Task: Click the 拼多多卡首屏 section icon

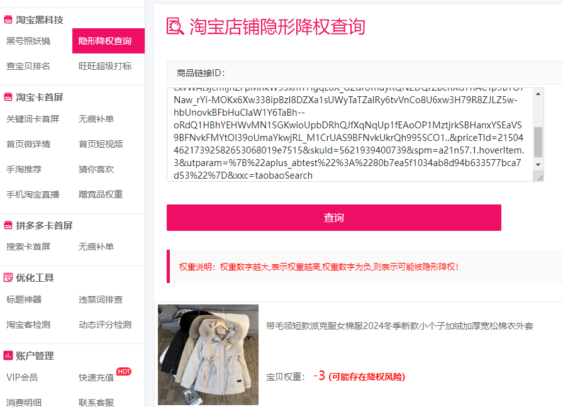Action: [x=8, y=225]
